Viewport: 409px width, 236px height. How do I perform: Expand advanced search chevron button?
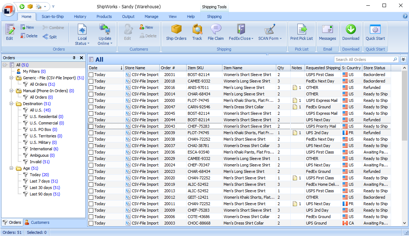click(x=403, y=60)
